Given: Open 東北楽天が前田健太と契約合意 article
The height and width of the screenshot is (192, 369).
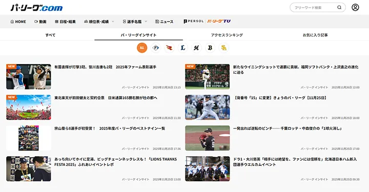Looking at the screenshot, I should coord(106,98).
